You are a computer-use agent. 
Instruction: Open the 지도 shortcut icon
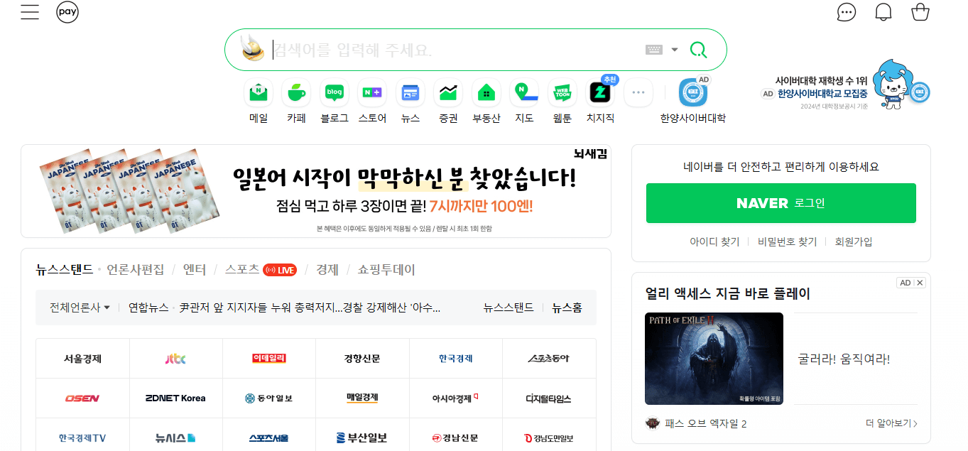pyautogui.click(x=524, y=92)
